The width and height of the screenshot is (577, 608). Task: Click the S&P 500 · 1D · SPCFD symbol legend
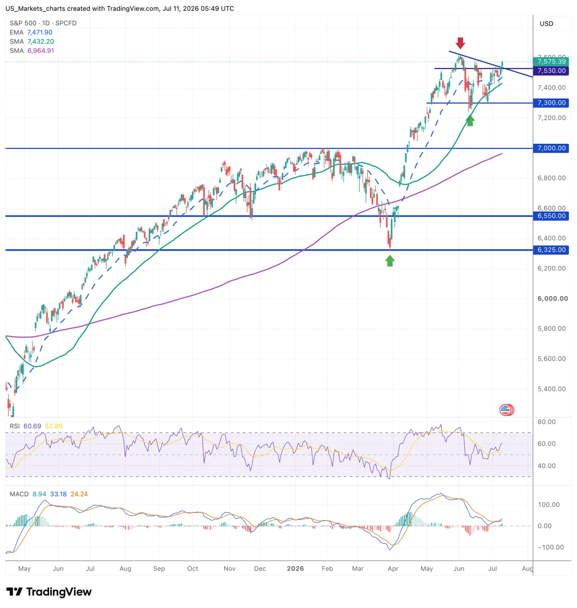43,23
